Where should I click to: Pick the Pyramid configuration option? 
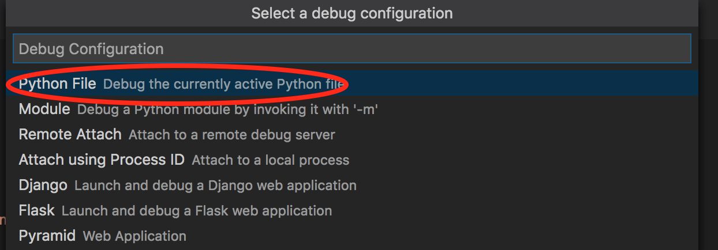(x=47, y=236)
